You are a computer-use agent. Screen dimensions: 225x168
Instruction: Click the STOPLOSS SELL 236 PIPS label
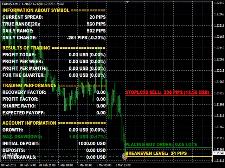[x=167, y=92]
